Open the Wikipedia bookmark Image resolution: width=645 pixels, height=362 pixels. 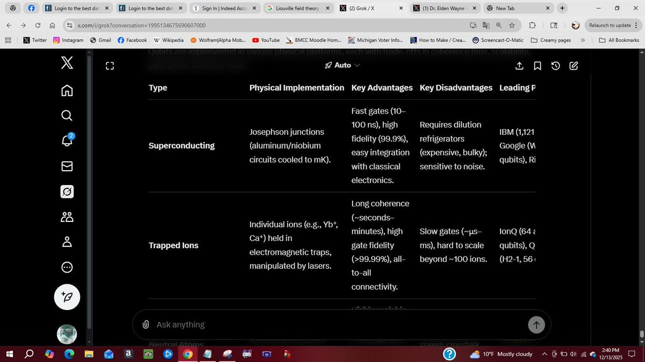169,40
